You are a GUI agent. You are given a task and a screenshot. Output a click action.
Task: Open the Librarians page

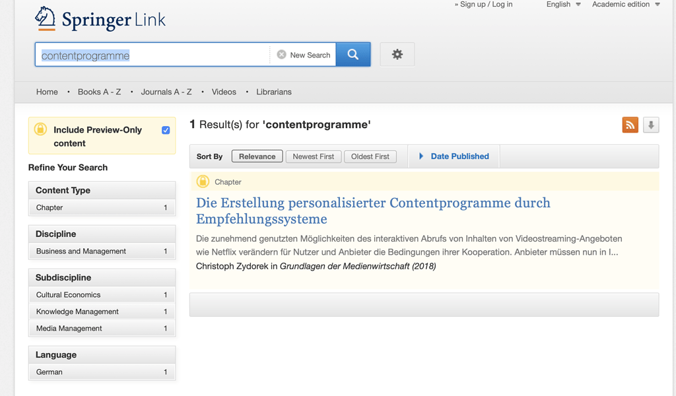274,92
